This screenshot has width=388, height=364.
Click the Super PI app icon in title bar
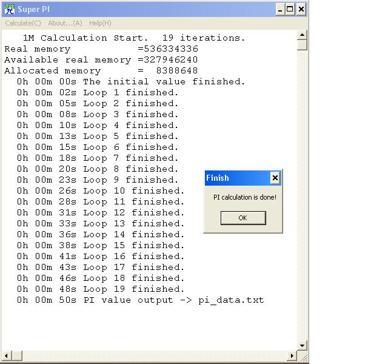10,10
